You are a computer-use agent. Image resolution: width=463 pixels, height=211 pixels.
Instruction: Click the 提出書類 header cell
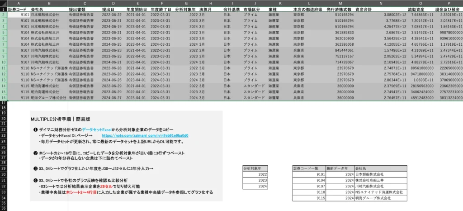pyautogui.click(x=85, y=9)
